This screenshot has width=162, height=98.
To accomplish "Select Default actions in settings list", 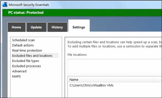I will [23, 45].
